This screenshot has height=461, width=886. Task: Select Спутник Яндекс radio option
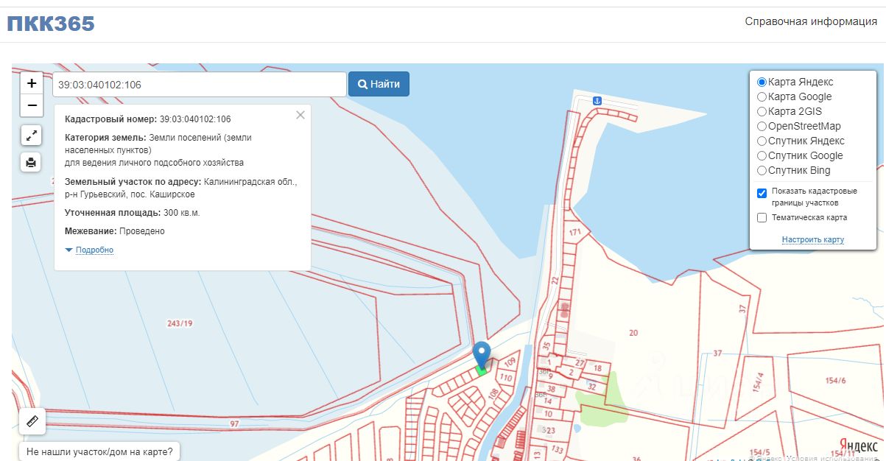762,141
